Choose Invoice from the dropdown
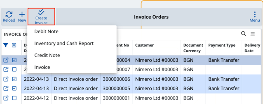Image resolution: width=263 pixels, height=104 pixels. tap(42, 67)
